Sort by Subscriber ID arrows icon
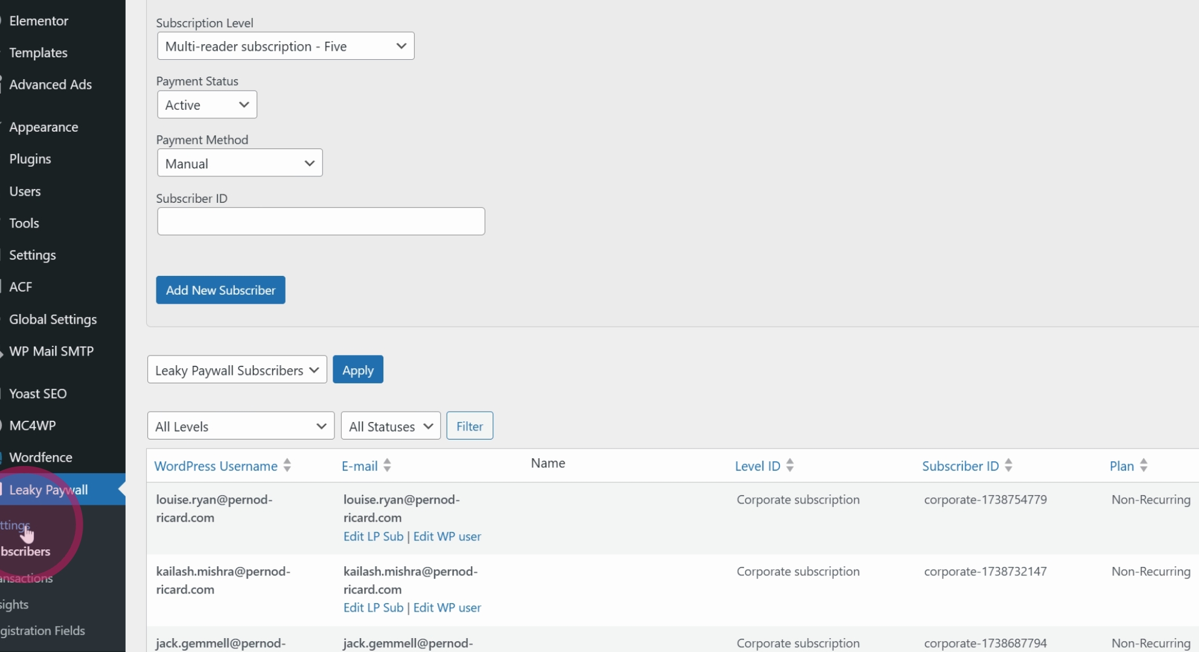 [x=1008, y=465]
